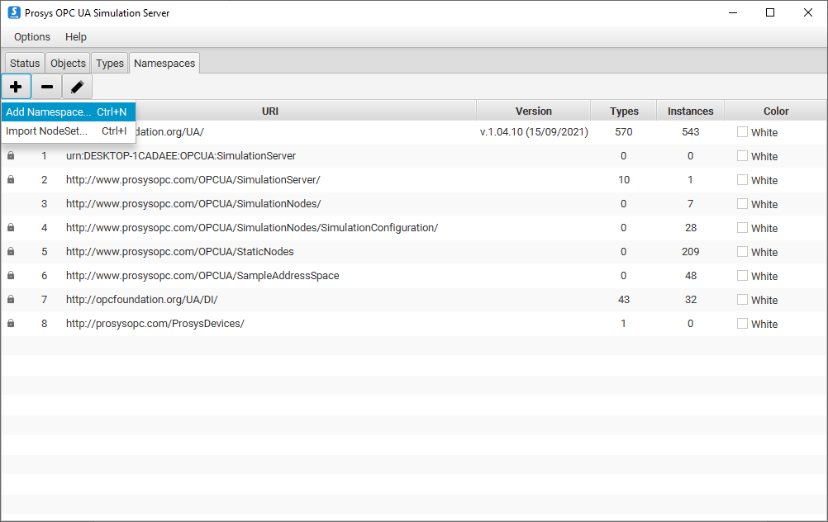Toggle White color checkbox for UA/DI namespace
828x522 pixels.
[x=742, y=299]
